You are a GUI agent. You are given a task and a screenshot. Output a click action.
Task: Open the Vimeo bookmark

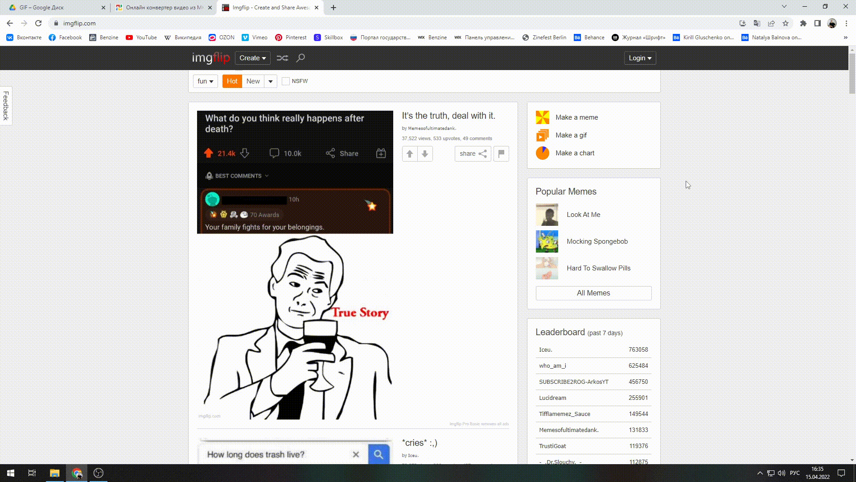255,37
